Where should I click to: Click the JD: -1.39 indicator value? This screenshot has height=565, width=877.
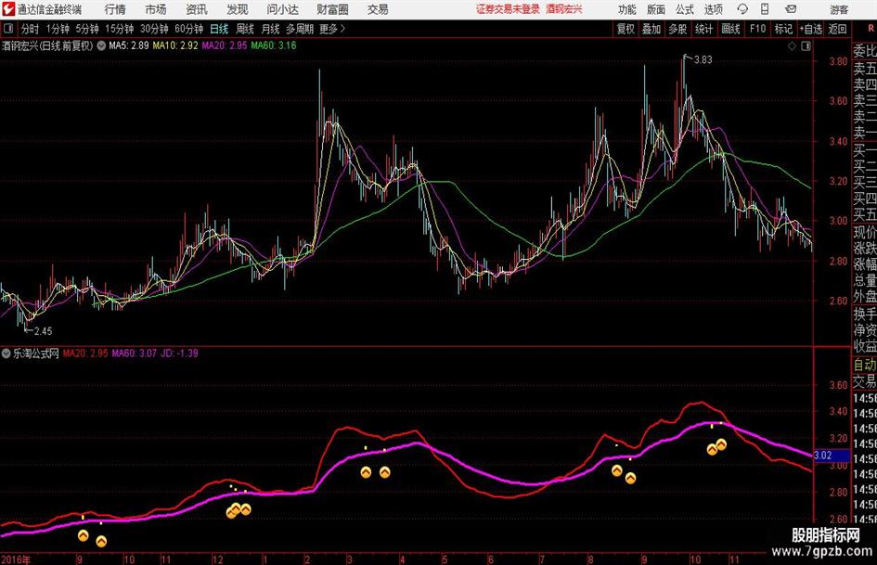tap(179, 353)
